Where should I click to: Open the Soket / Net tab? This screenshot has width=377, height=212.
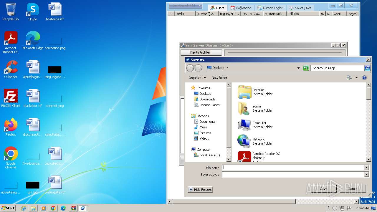[300, 8]
